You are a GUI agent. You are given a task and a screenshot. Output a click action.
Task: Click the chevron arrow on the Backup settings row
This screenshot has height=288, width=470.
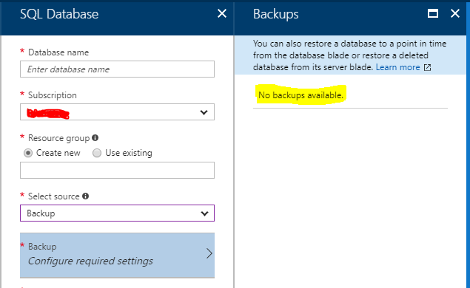(209, 253)
